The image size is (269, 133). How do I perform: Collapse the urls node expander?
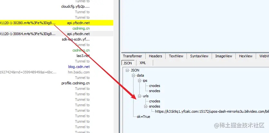click(139, 96)
